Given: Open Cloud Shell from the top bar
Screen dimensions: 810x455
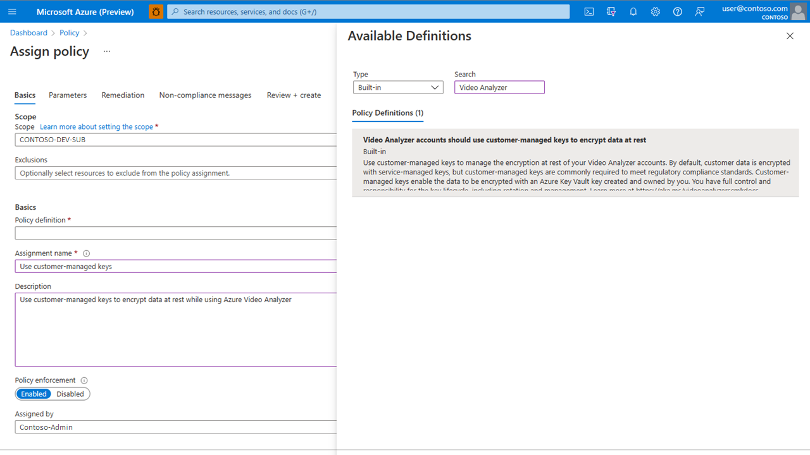Looking at the screenshot, I should [589, 11].
